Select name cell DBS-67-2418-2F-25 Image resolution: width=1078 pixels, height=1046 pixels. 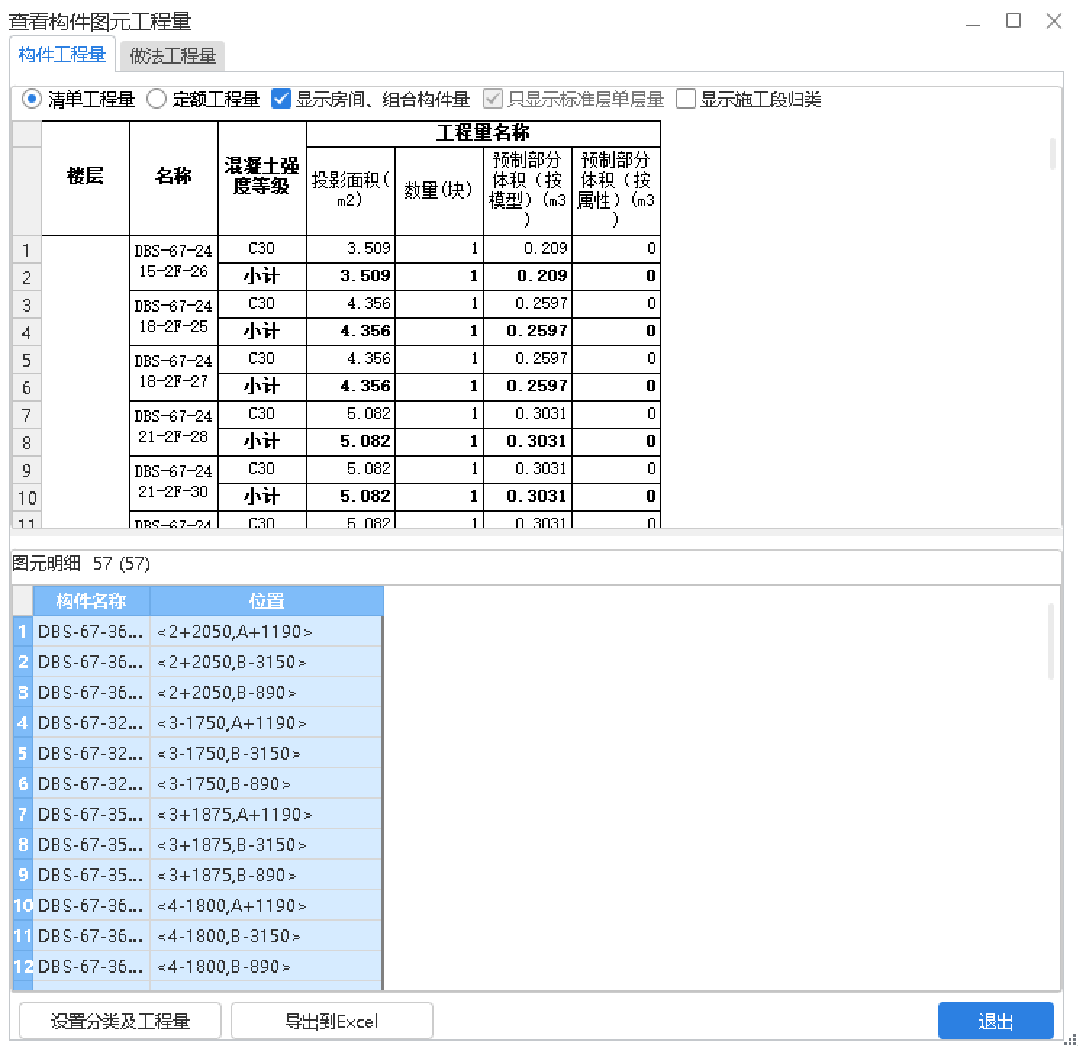point(174,317)
